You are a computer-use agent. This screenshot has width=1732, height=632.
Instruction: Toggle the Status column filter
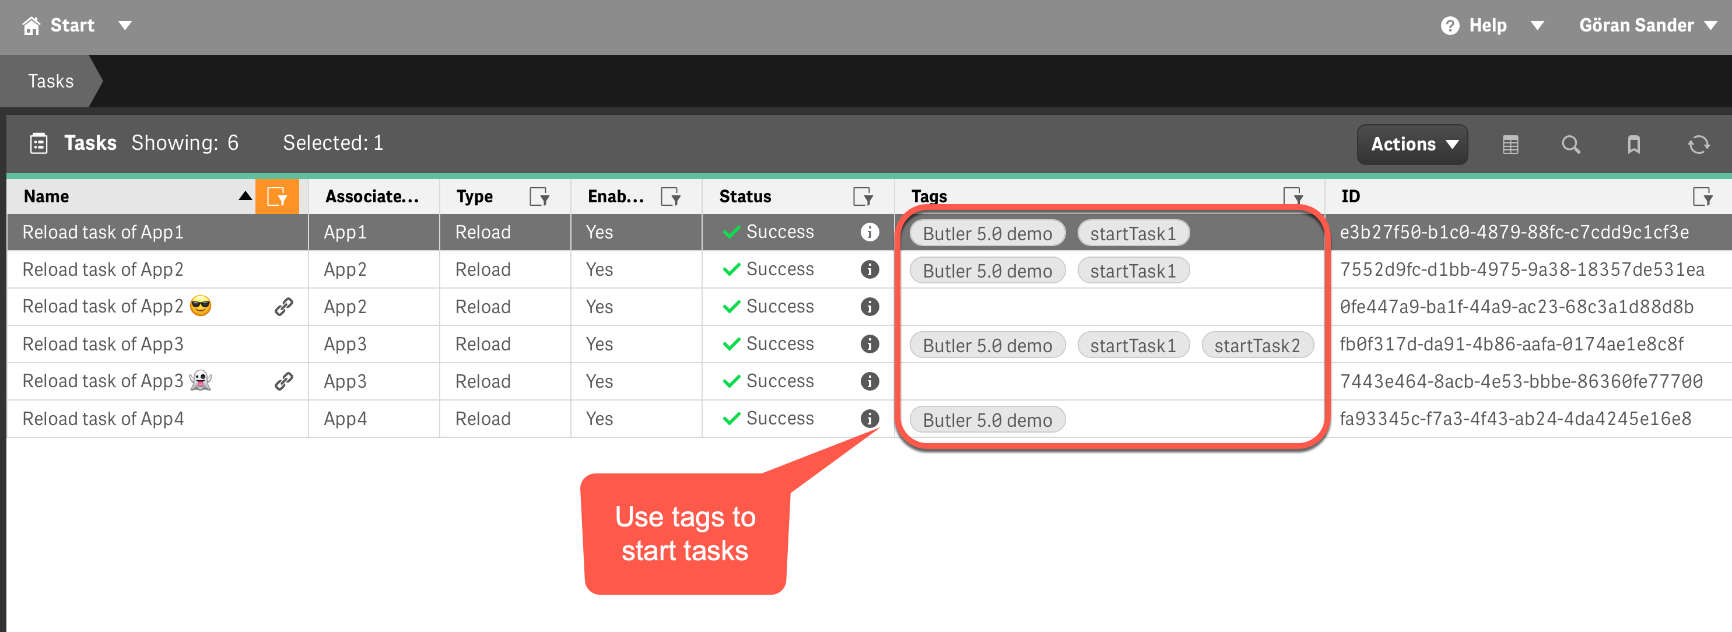point(862,196)
